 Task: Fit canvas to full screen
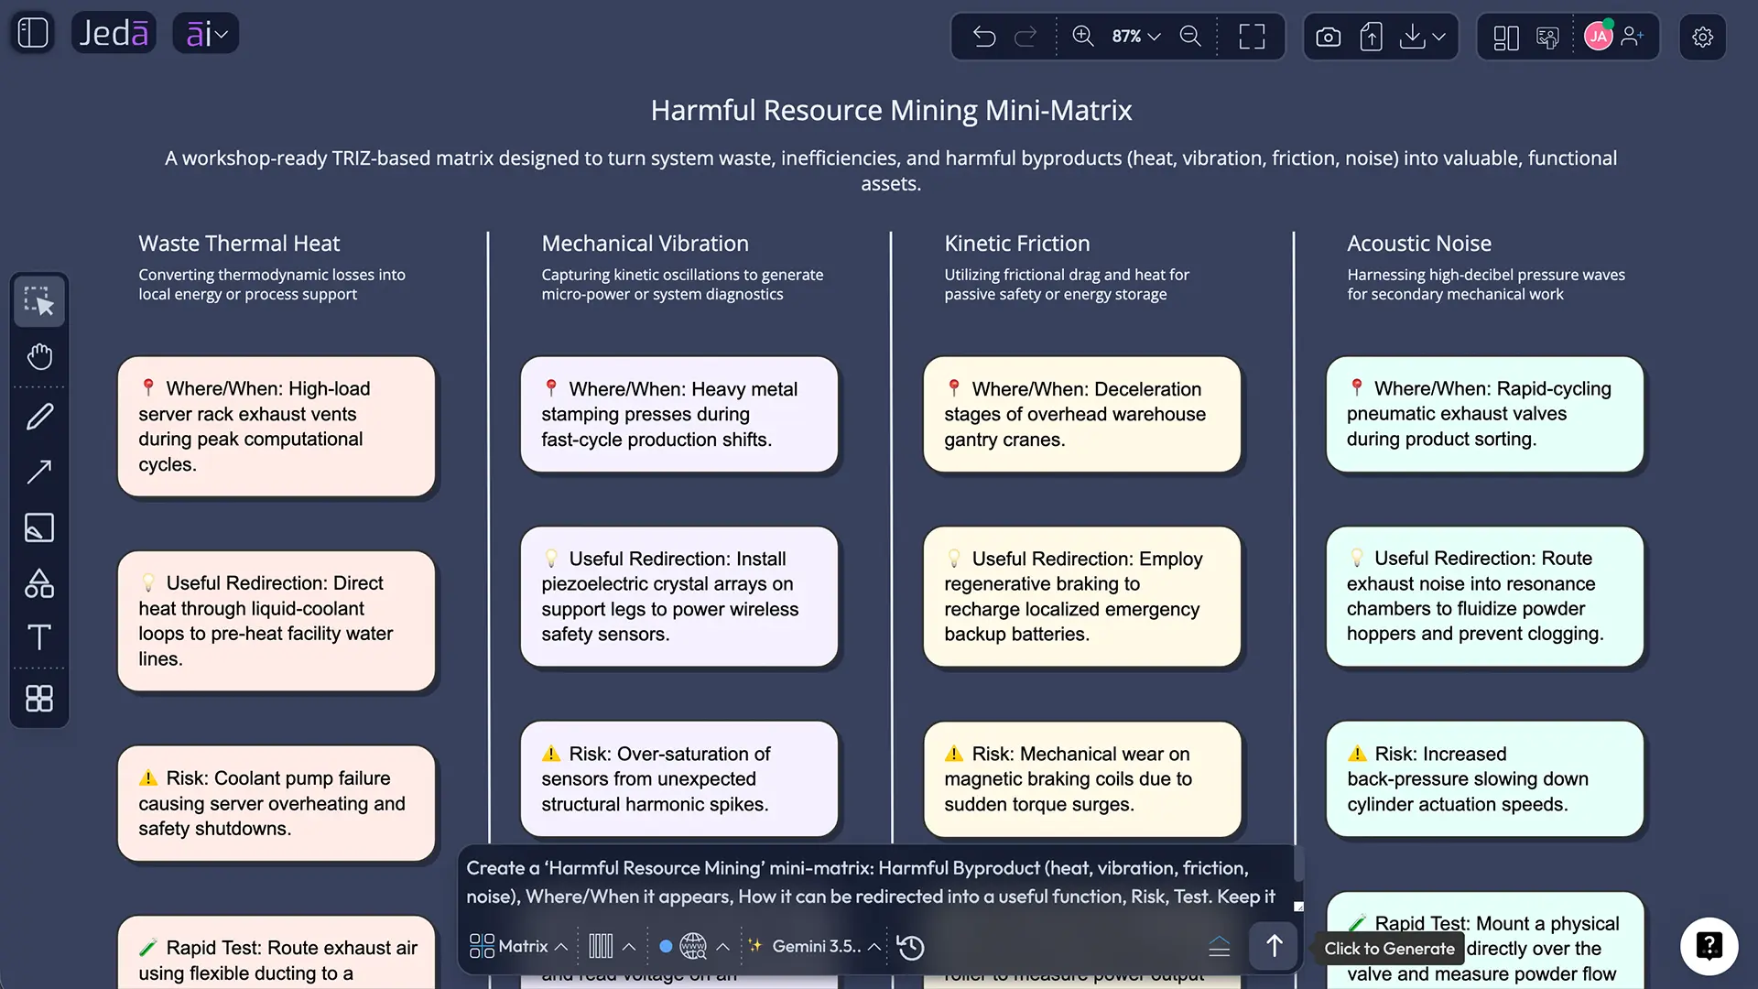click(x=1252, y=37)
